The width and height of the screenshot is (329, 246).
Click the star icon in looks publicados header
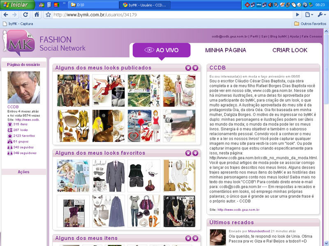click(188, 68)
